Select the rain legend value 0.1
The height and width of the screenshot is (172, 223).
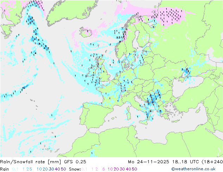pyautogui.click(x=15, y=169)
